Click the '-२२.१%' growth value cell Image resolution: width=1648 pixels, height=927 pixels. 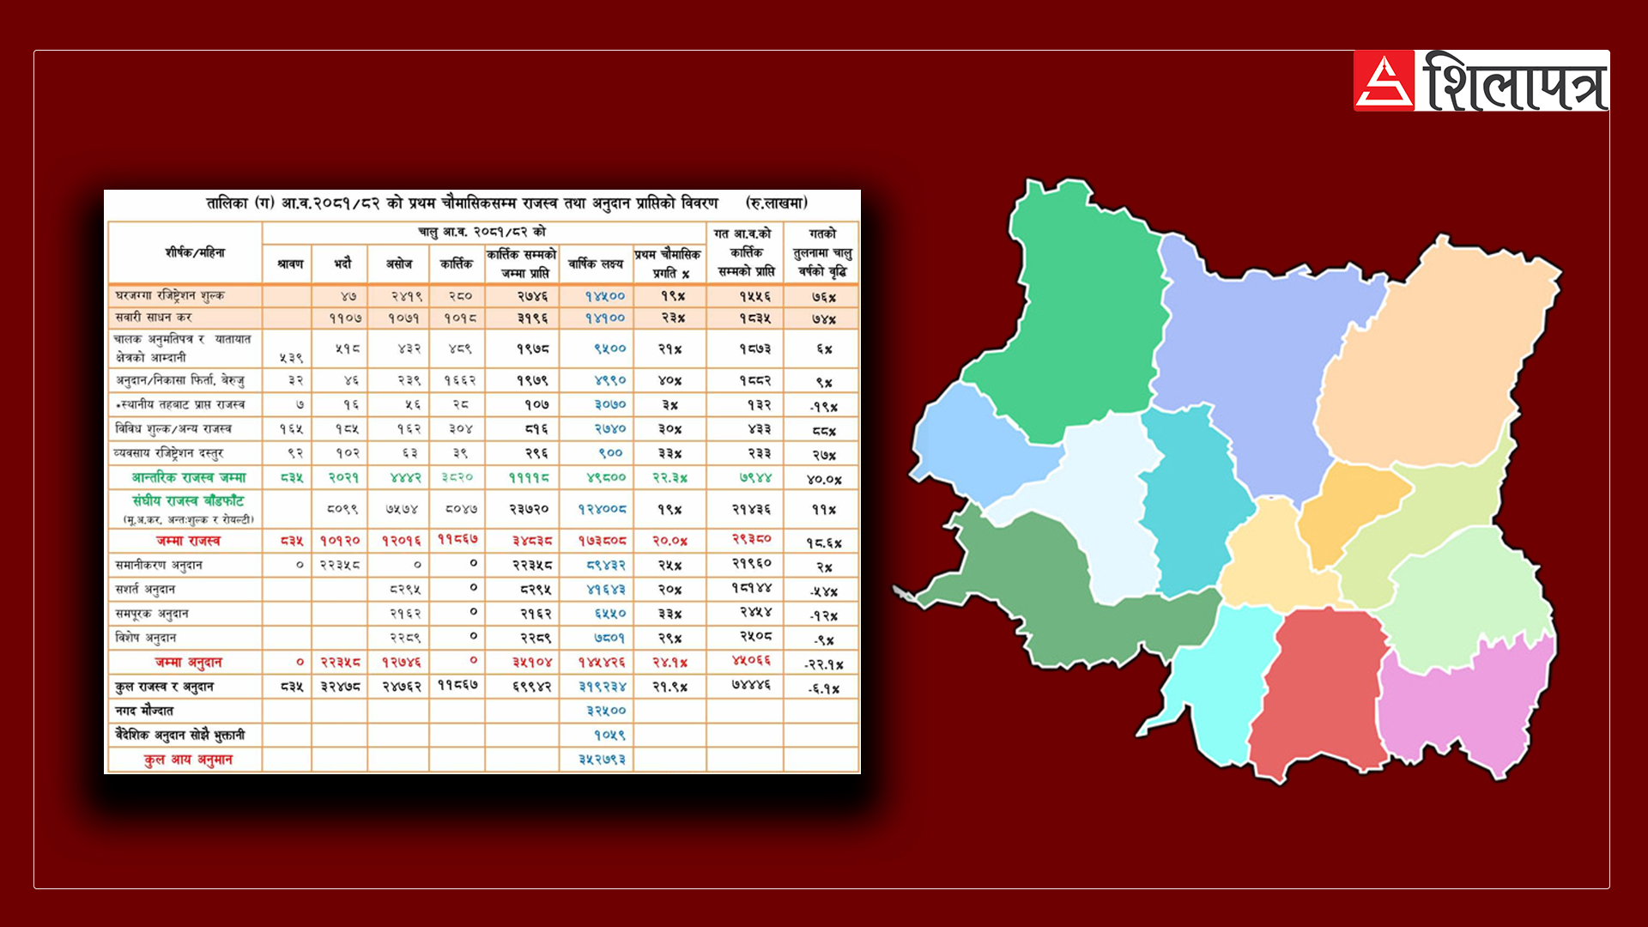click(824, 664)
